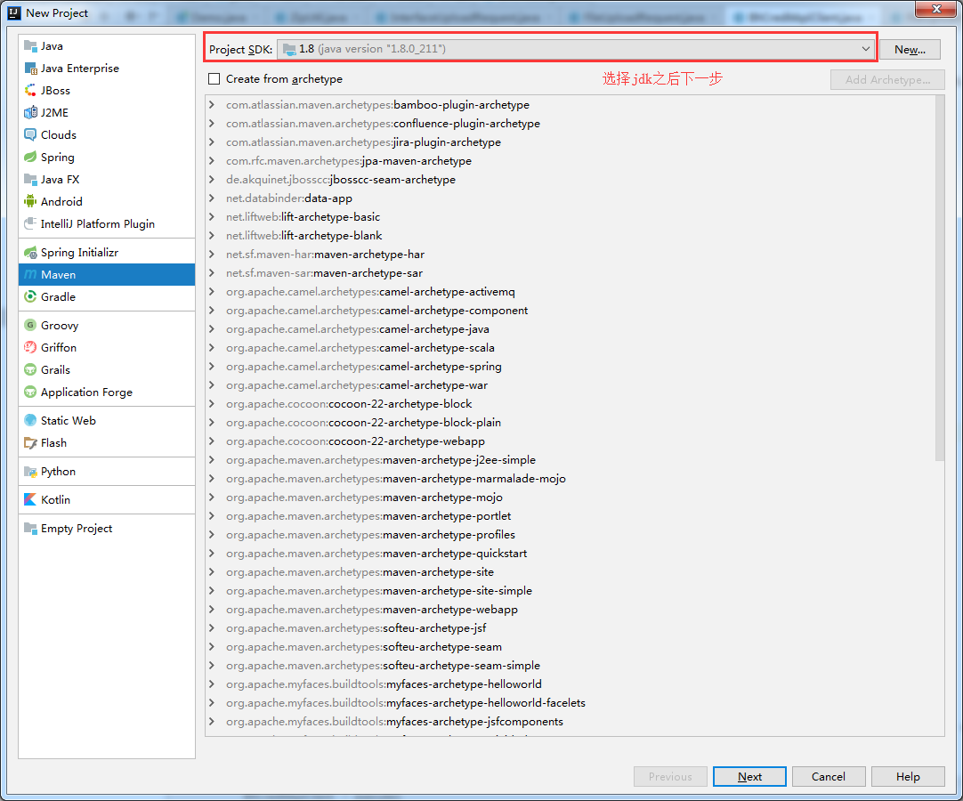Viewport: 963px width, 801px height.
Task: Select the Groovy icon
Action: [x=30, y=325]
